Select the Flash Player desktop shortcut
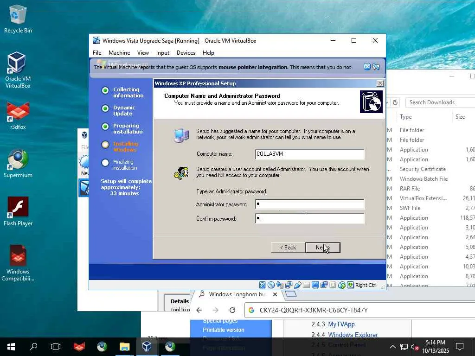 click(x=18, y=211)
